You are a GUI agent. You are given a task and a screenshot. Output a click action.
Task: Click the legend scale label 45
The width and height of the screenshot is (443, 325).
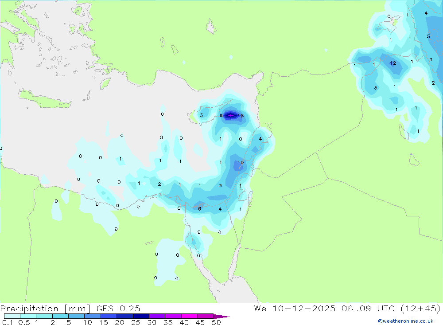(200, 322)
